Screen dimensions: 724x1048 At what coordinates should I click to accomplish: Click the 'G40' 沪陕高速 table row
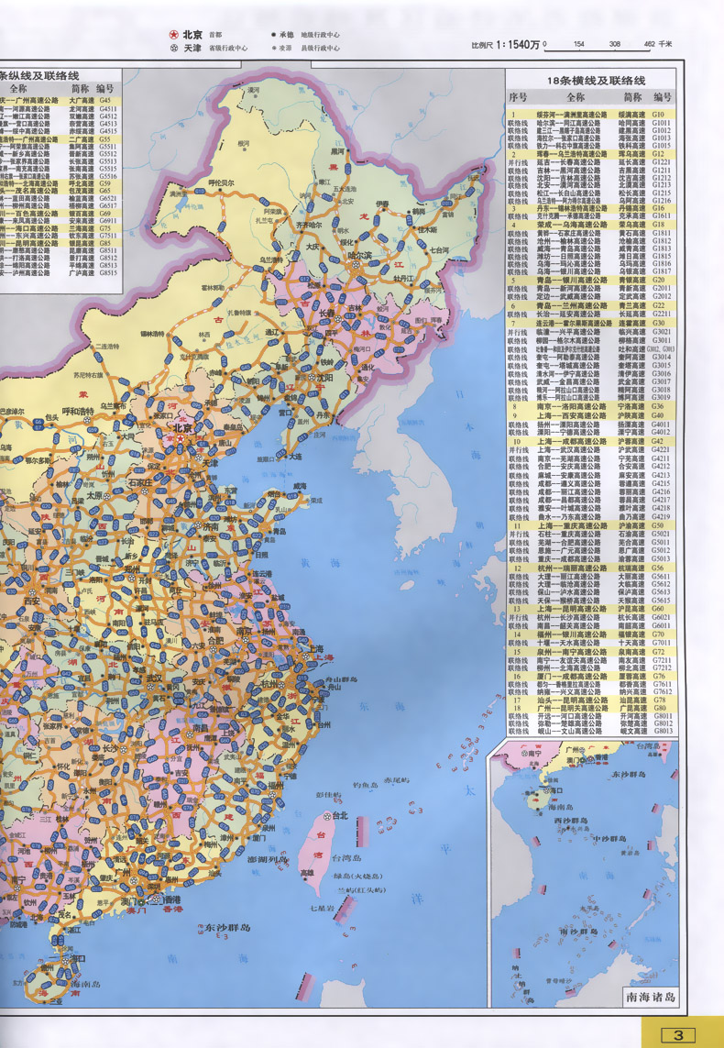[590, 415]
